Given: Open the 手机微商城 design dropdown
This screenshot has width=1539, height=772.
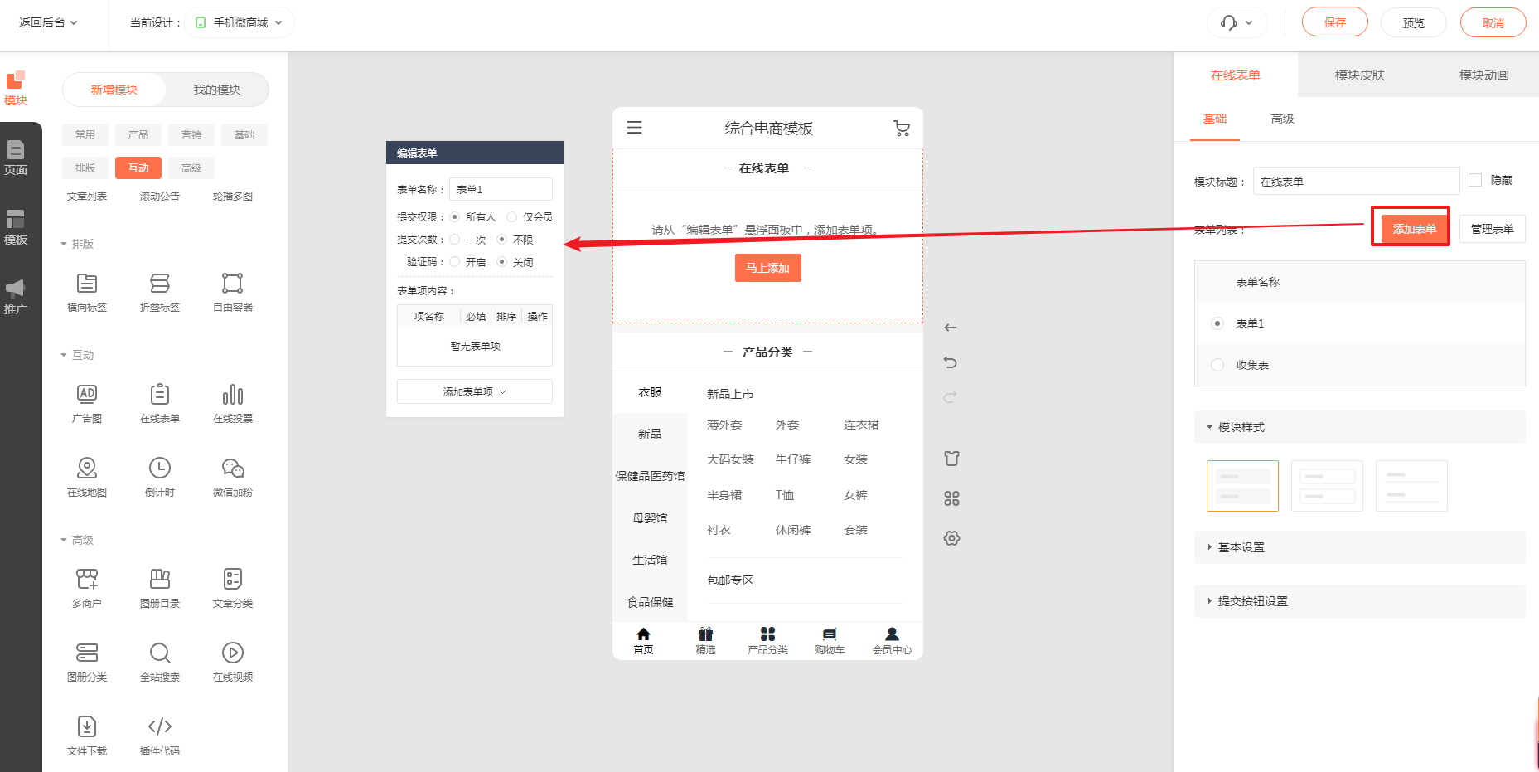Looking at the screenshot, I should tap(240, 22).
